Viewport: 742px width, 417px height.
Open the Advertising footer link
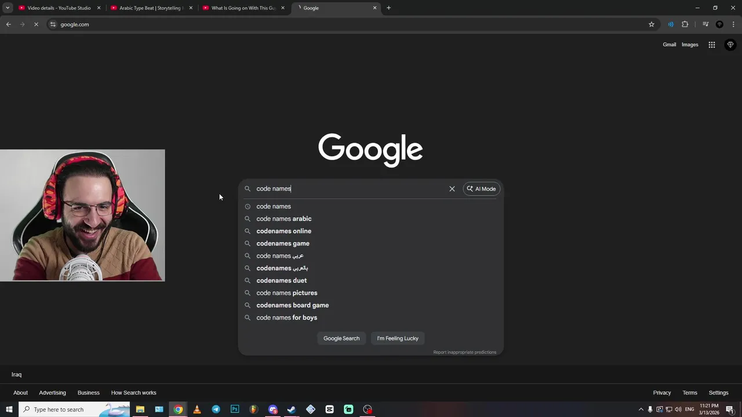point(52,393)
